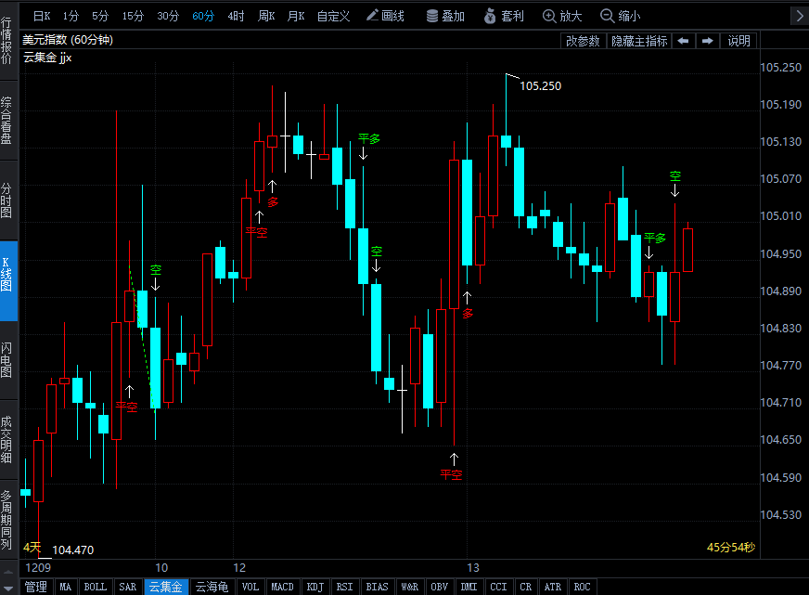The height and width of the screenshot is (595, 809).
Task: Activate the 画线 drawing tool
Action: coord(385,16)
